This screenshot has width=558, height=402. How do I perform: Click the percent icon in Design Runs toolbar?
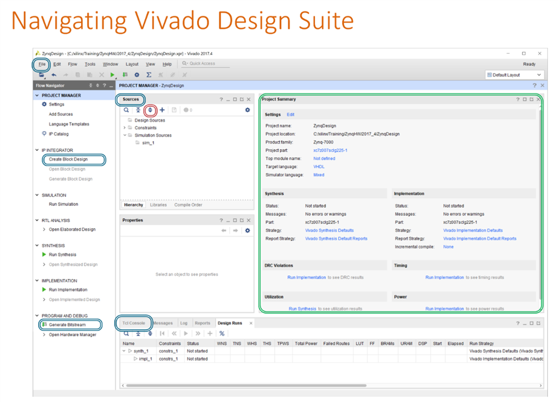point(222,333)
